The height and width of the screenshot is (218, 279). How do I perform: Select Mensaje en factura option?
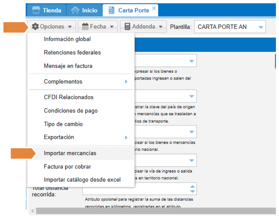tap(68, 66)
